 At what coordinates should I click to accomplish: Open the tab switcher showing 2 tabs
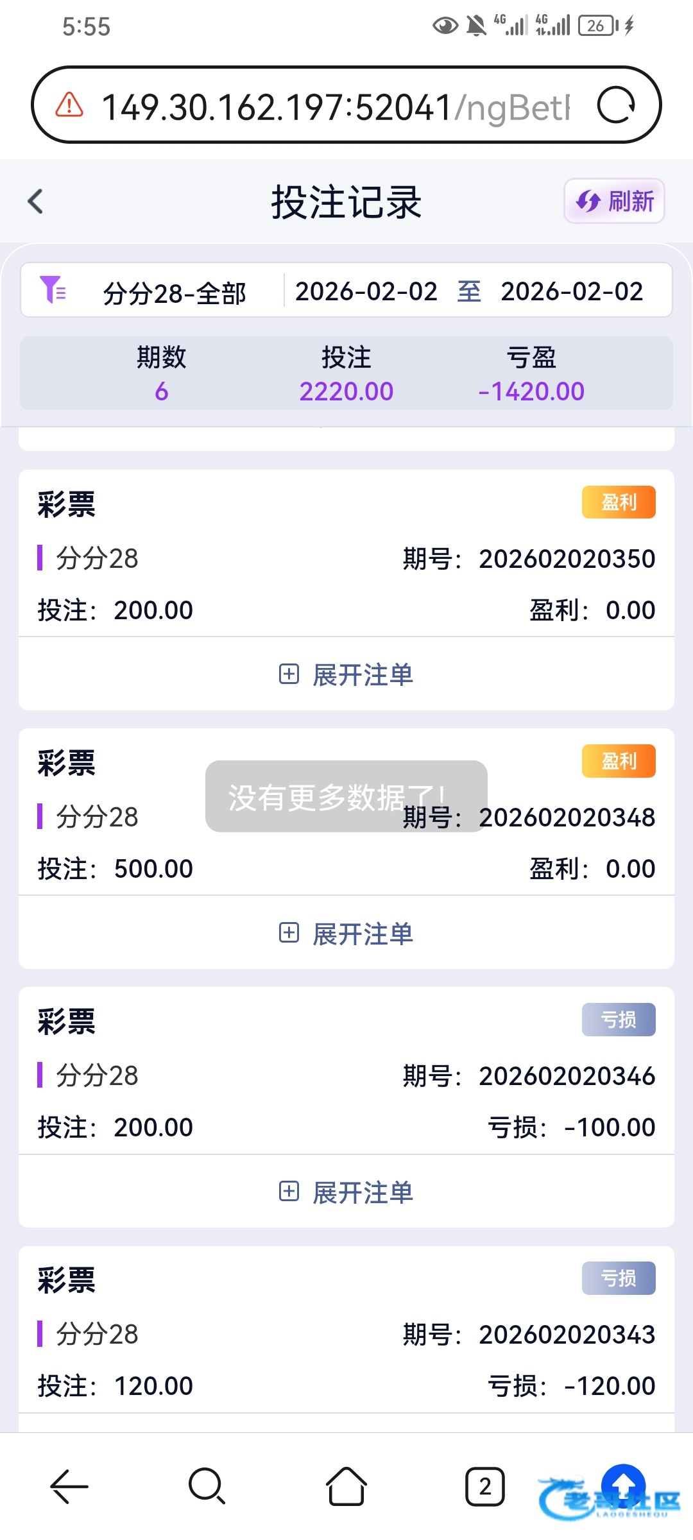(485, 1486)
